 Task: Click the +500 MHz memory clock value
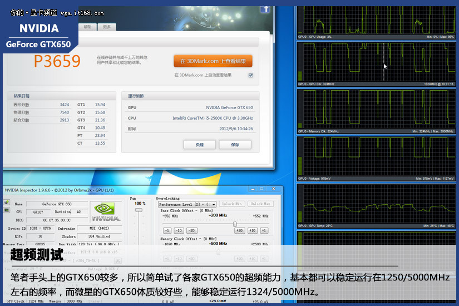[x=218, y=243]
